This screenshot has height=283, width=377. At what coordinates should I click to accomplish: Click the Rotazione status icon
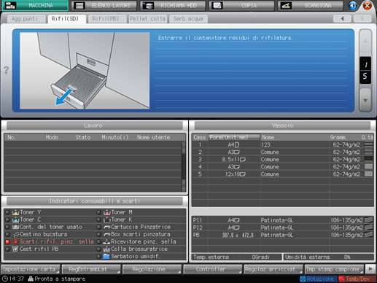[303, 279]
